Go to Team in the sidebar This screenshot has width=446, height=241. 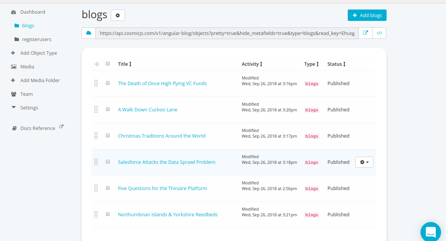pos(26,94)
